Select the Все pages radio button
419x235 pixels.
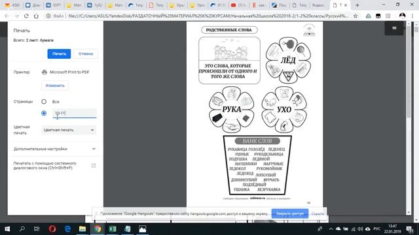(x=44, y=102)
